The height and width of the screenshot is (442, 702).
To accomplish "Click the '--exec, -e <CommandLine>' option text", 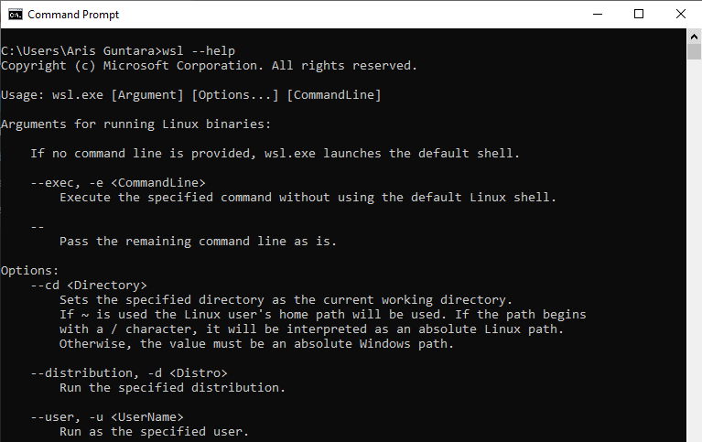I will (x=118, y=183).
